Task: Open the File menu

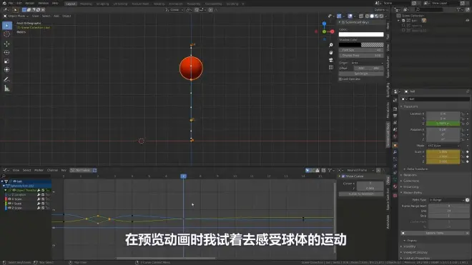Action: (x=11, y=3)
